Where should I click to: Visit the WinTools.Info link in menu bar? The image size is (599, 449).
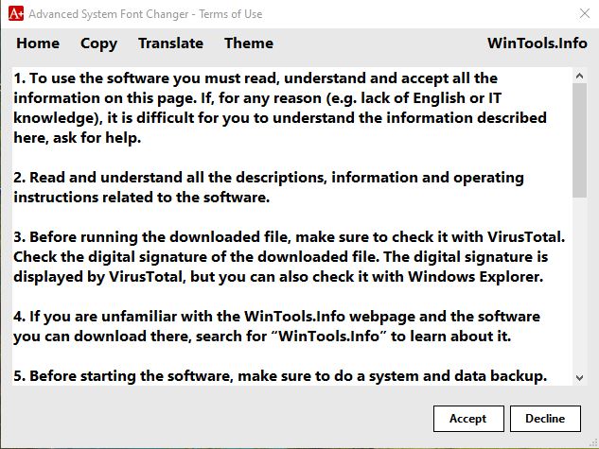537,43
